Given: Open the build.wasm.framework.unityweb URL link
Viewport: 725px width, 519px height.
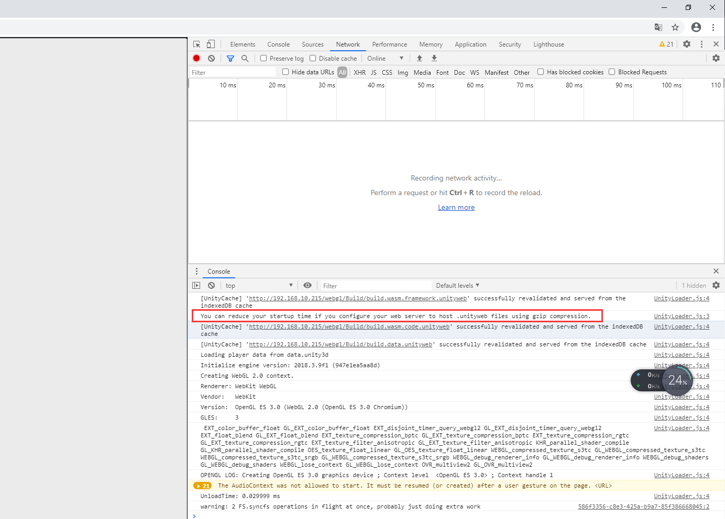Looking at the screenshot, I should pyautogui.click(x=358, y=299).
